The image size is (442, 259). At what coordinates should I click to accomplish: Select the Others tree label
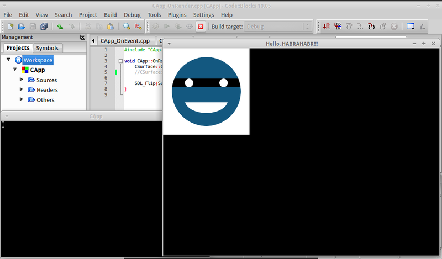pyautogui.click(x=45, y=100)
